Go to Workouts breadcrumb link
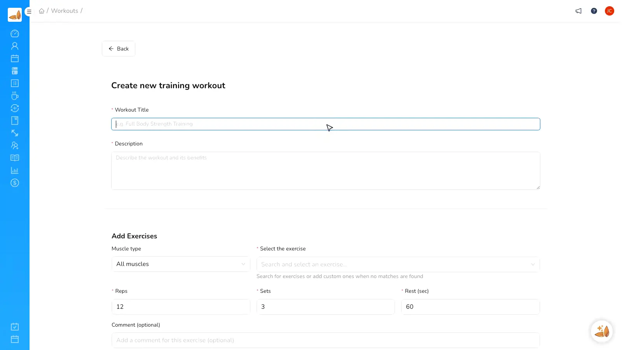This screenshot has width=622, height=350. (x=65, y=11)
